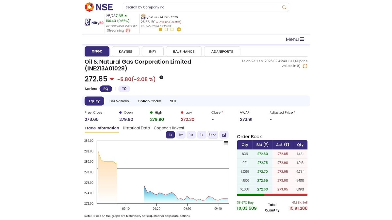Image resolution: width=392 pixels, height=220 pixels.
Task: Select the 1M chart range
Action: pos(191,135)
